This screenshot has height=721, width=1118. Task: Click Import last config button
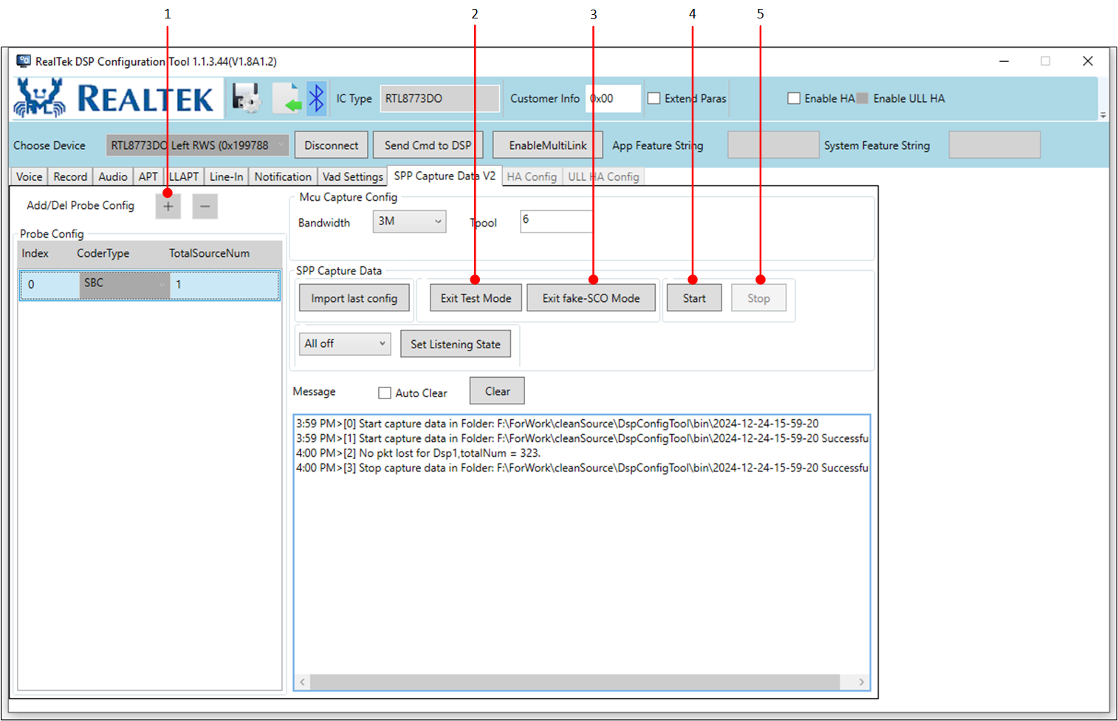click(x=354, y=298)
